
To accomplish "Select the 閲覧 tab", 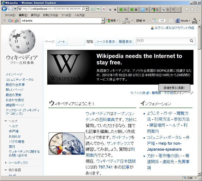I will point(90,41).
